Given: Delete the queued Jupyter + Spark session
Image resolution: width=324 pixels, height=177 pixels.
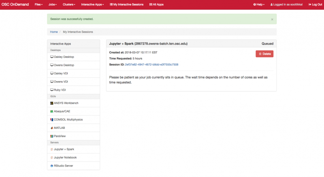Looking at the screenshot, I should [264, 54].
